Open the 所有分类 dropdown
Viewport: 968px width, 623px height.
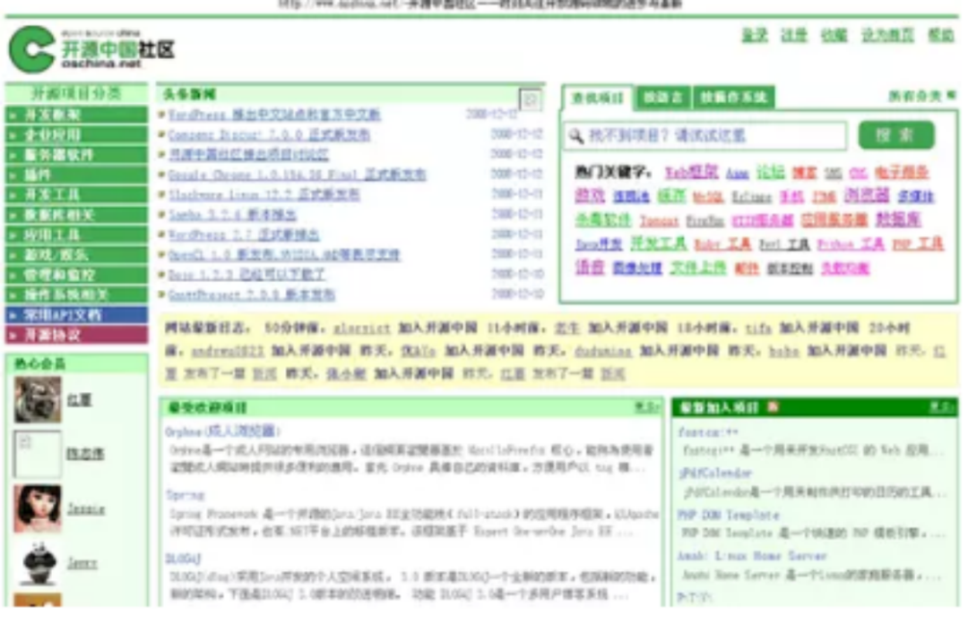coord(921,96)
